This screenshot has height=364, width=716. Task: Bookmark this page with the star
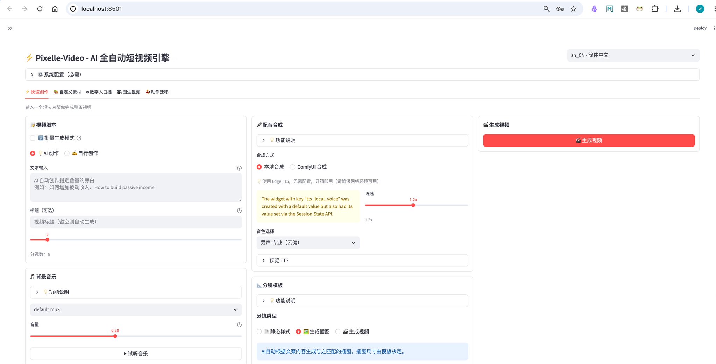[573, 9]
